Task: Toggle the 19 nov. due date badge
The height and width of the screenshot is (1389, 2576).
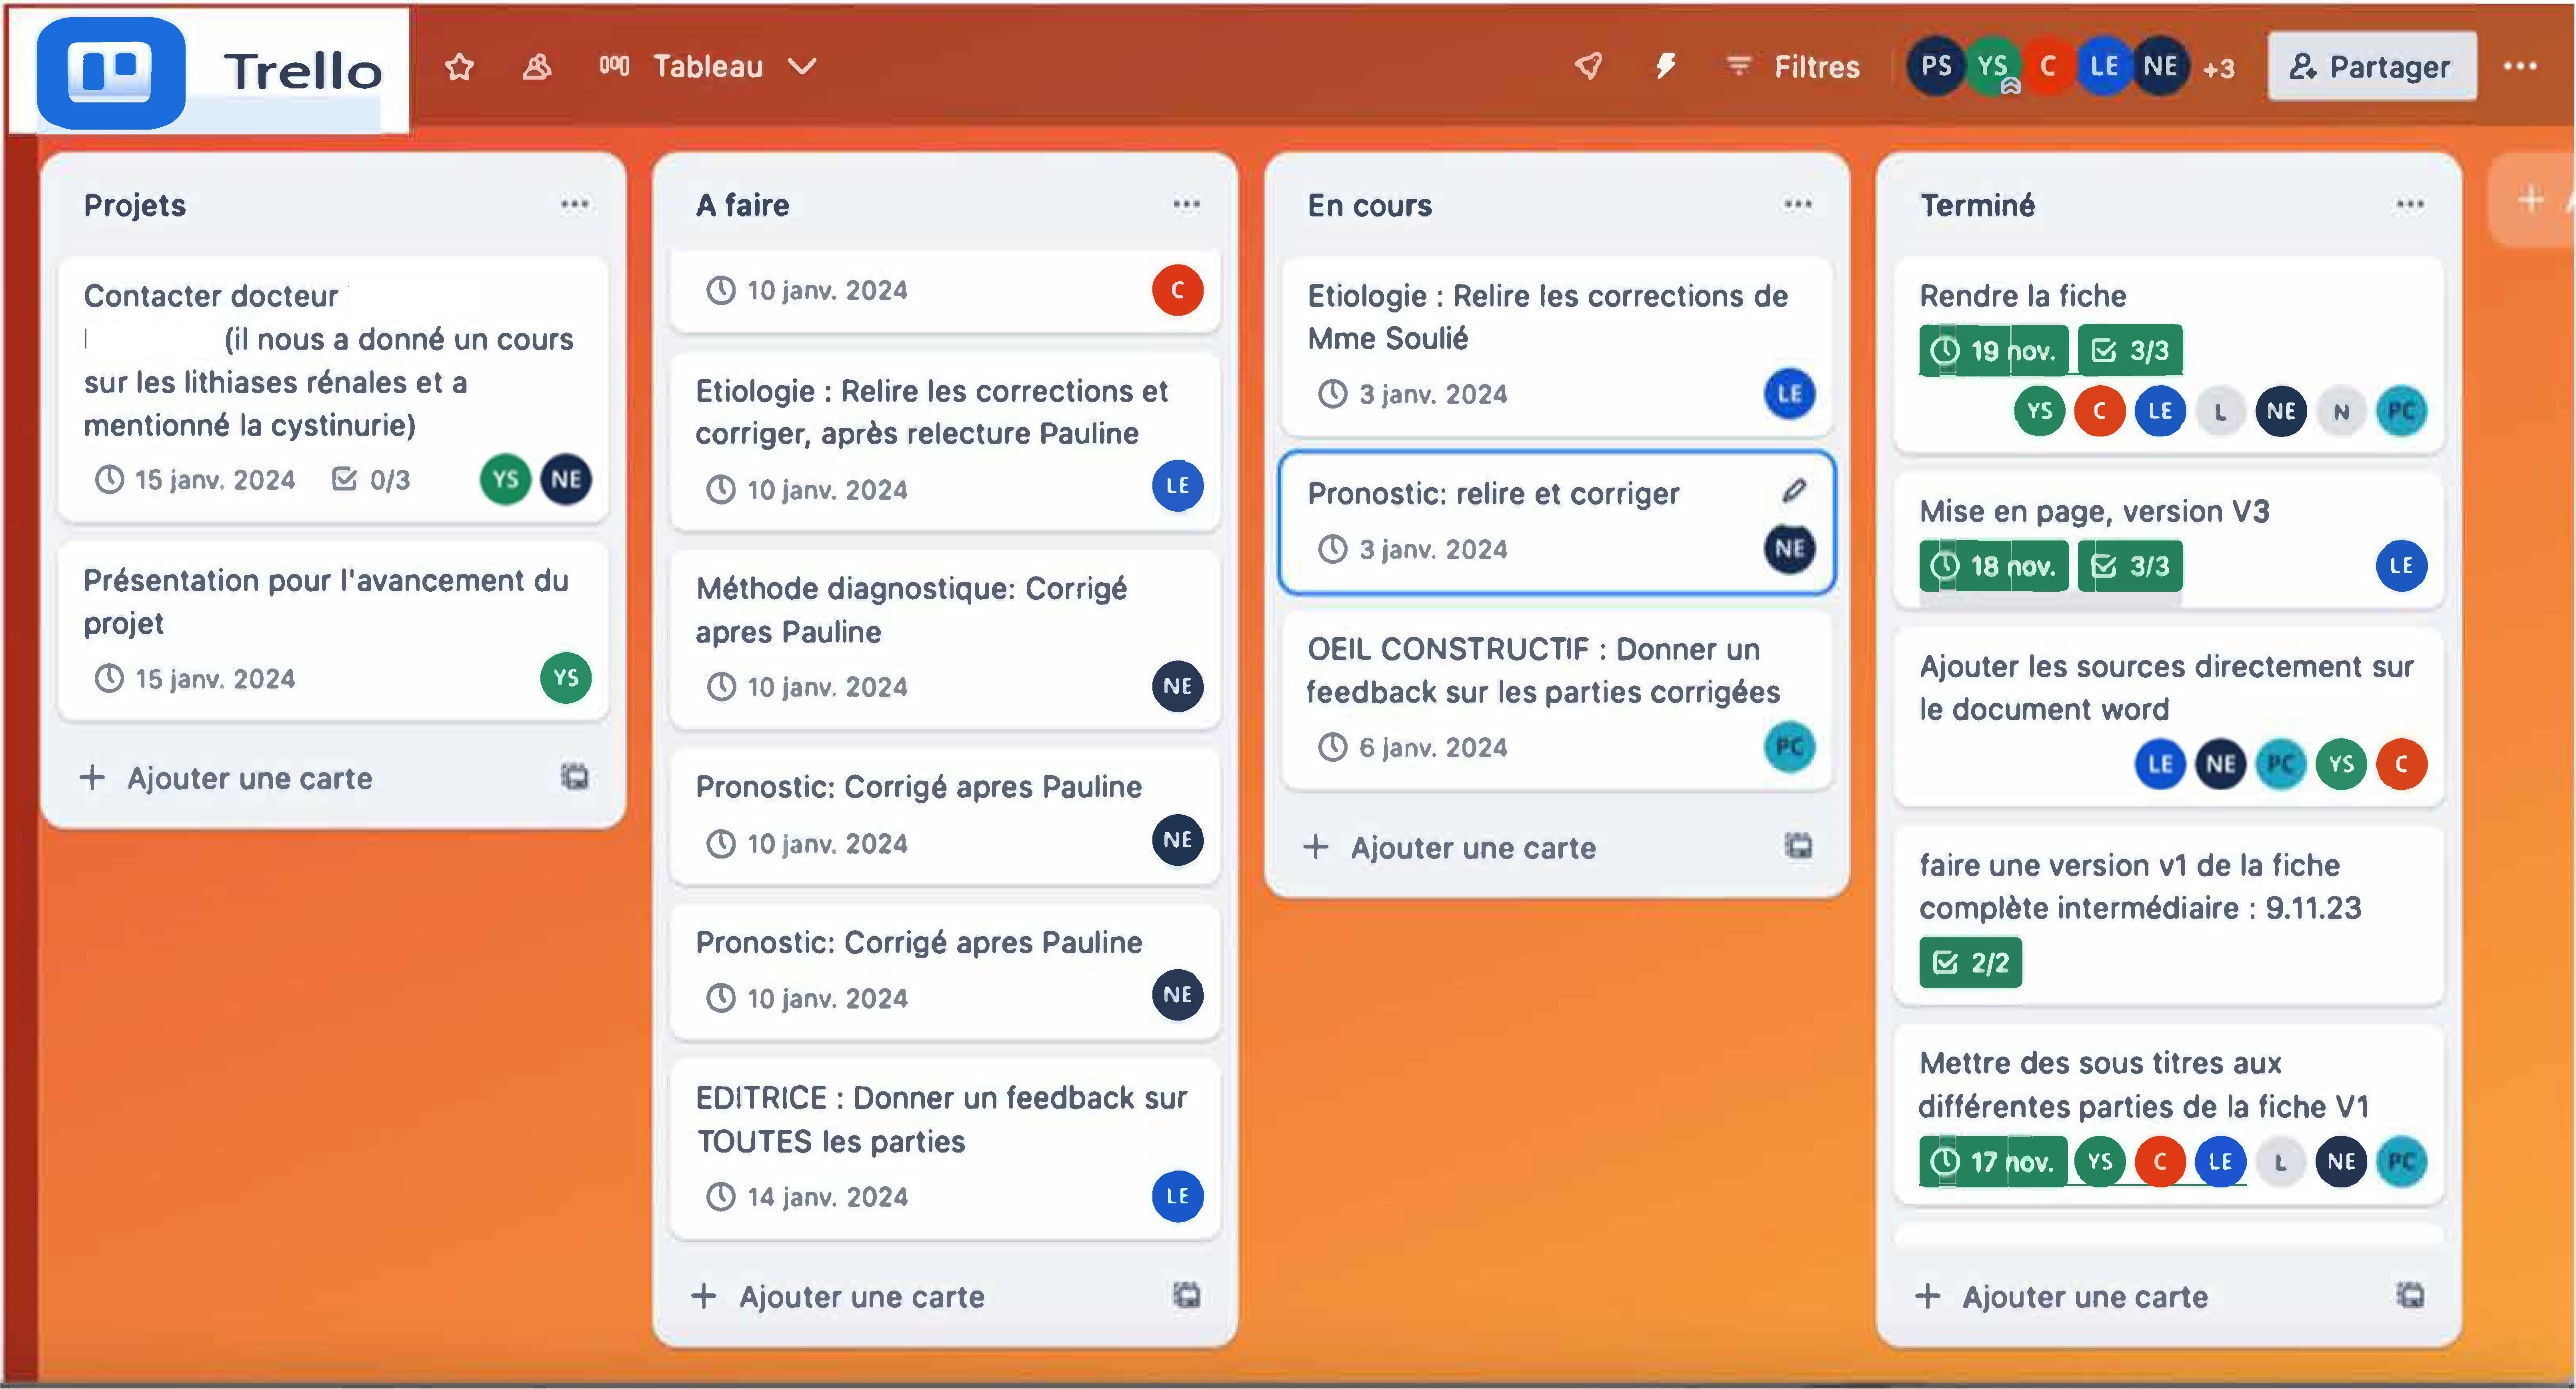Action: 1993,351
